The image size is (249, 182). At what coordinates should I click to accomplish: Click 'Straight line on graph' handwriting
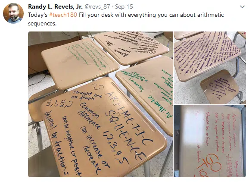pos(87,95)
